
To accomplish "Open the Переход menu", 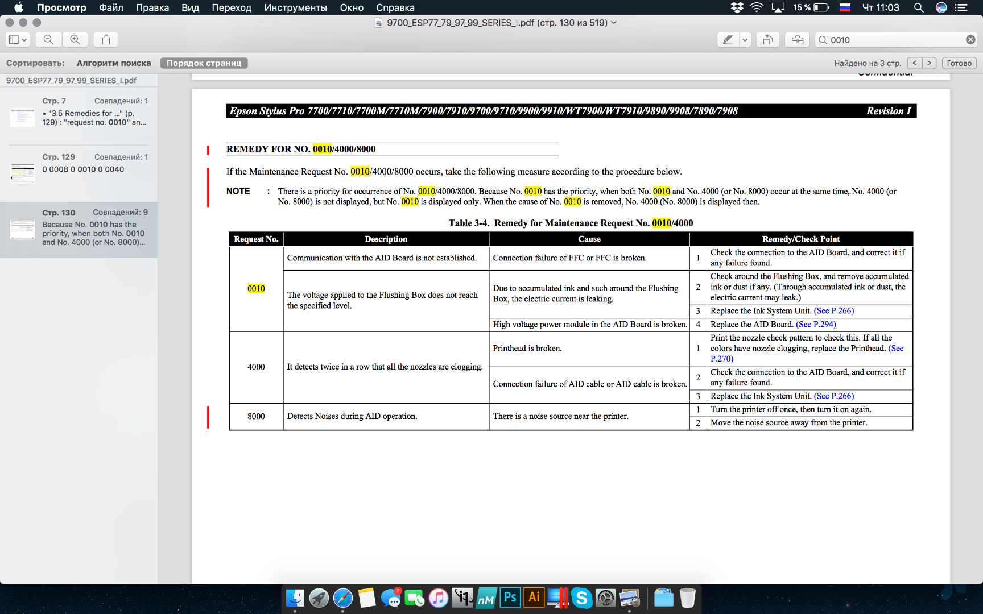I will [x=232, y=7].
